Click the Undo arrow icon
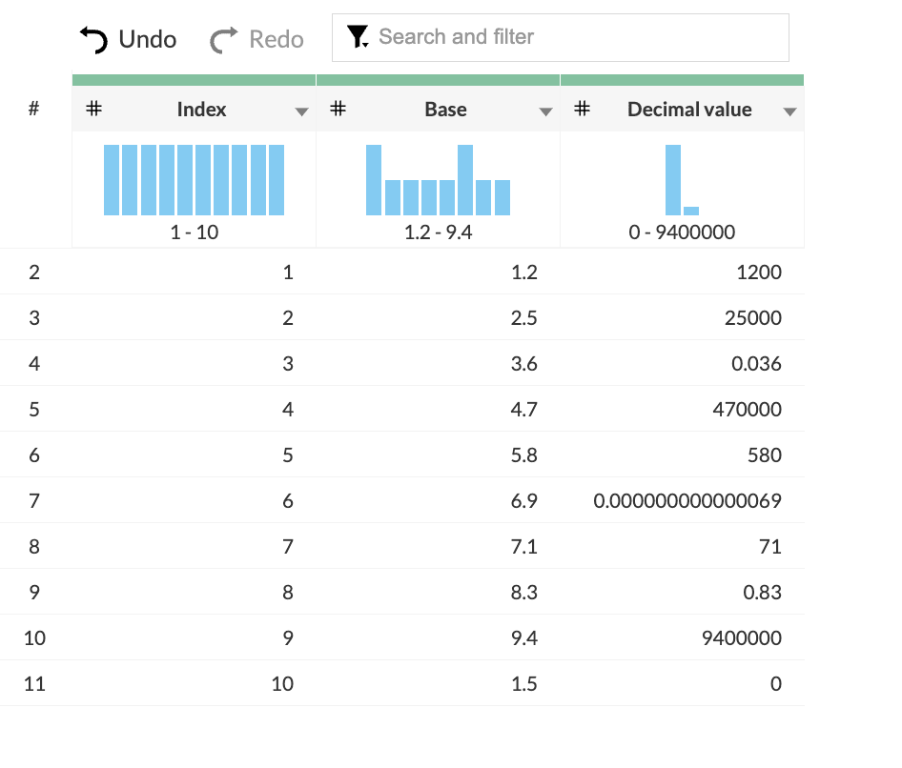This screenshot has width=902, height=768. coord(93,39)
